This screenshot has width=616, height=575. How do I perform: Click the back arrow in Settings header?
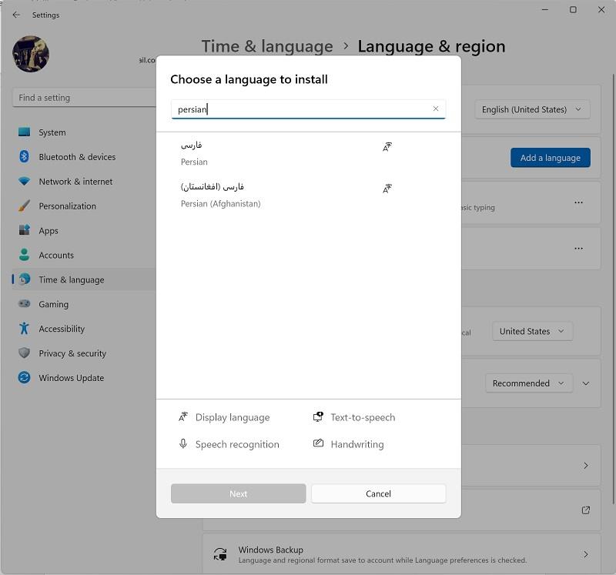16,15
